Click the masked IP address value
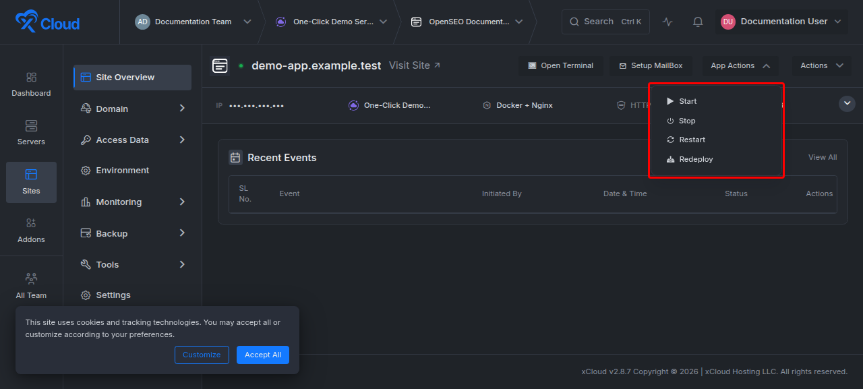 coord(256,106)
